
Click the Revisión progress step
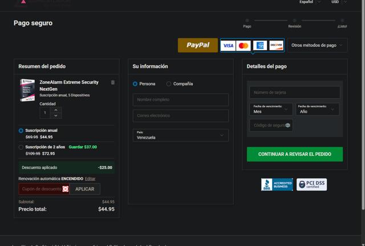coord(294,23)
